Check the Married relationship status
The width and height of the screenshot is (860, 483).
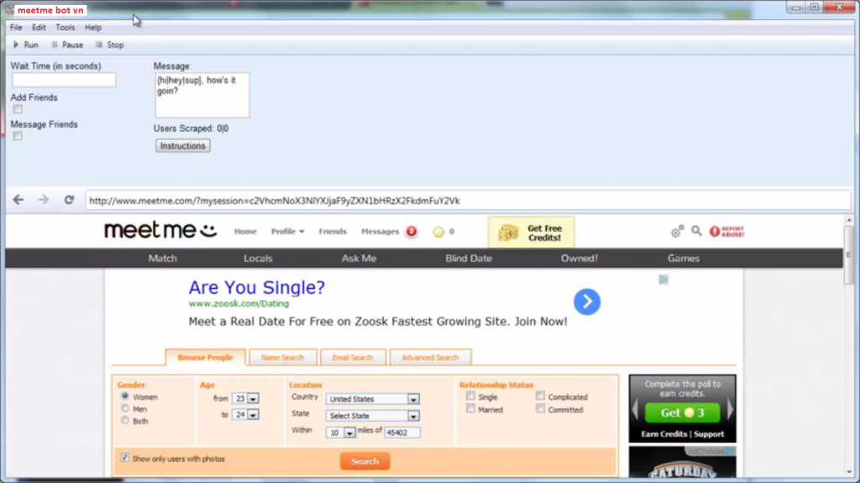(470, 408)
